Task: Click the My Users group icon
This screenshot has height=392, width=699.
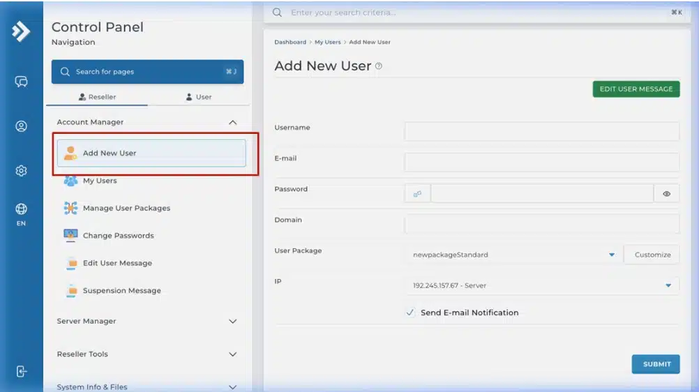Action: click(70, 181)
